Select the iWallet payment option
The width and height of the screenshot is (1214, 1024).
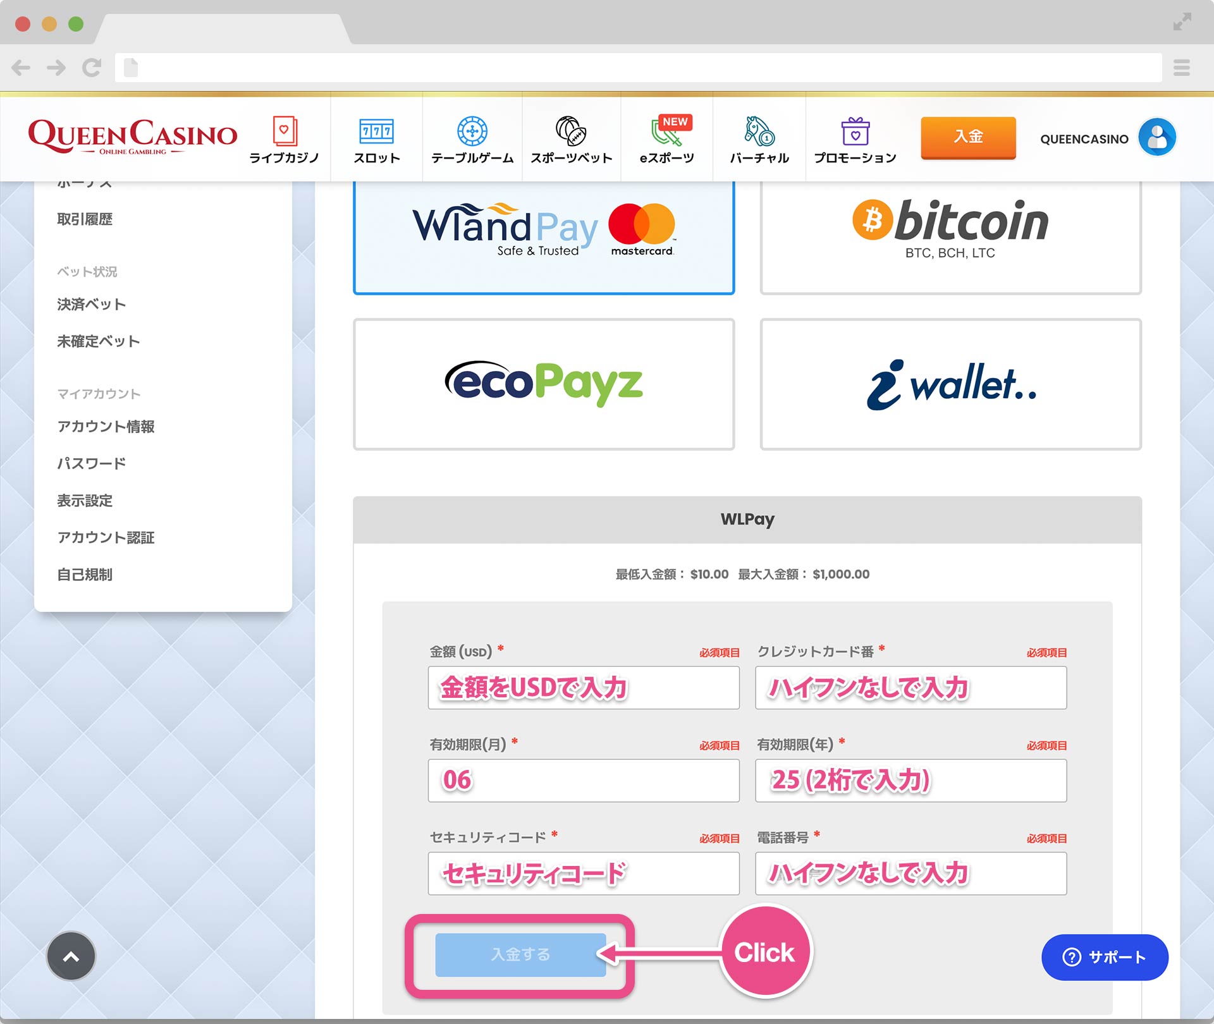[x=951, y=384]
